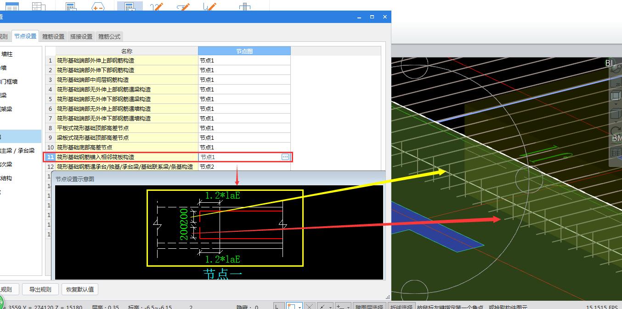Click the 节点1 value in row 9
This screenshot has width=622, height=309.
point(244,137)
